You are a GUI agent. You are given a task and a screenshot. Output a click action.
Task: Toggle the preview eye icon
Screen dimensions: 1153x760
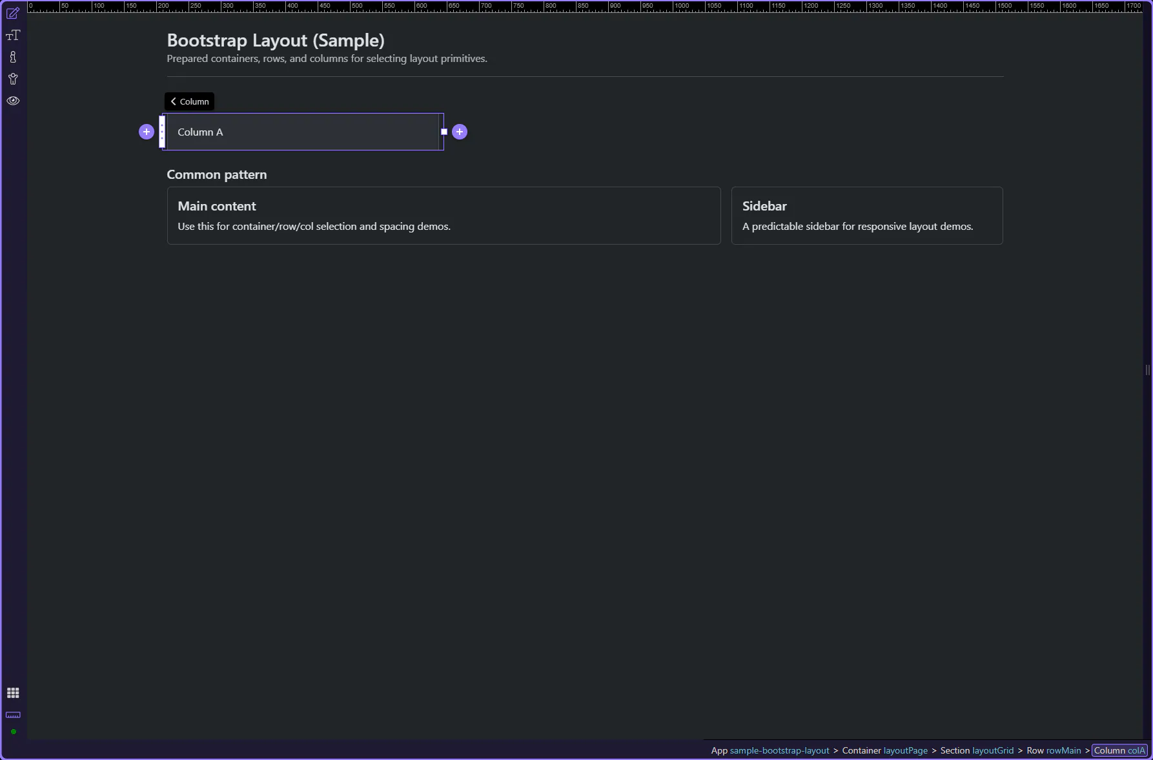[13, 101]
